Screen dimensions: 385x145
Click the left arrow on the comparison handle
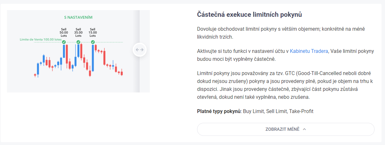point(137,50)
